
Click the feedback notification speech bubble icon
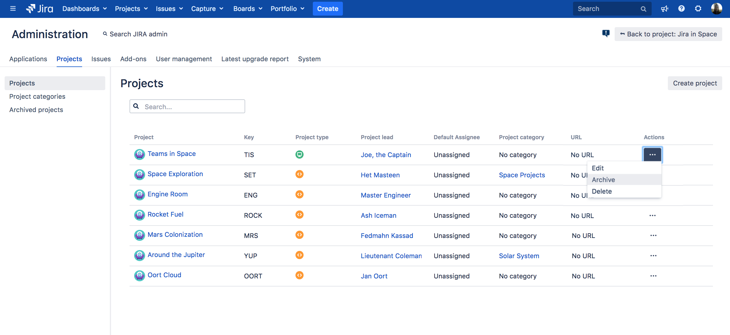pos(606,33)
